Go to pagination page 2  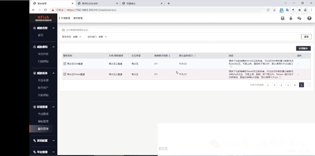click(x=281, y=85)
